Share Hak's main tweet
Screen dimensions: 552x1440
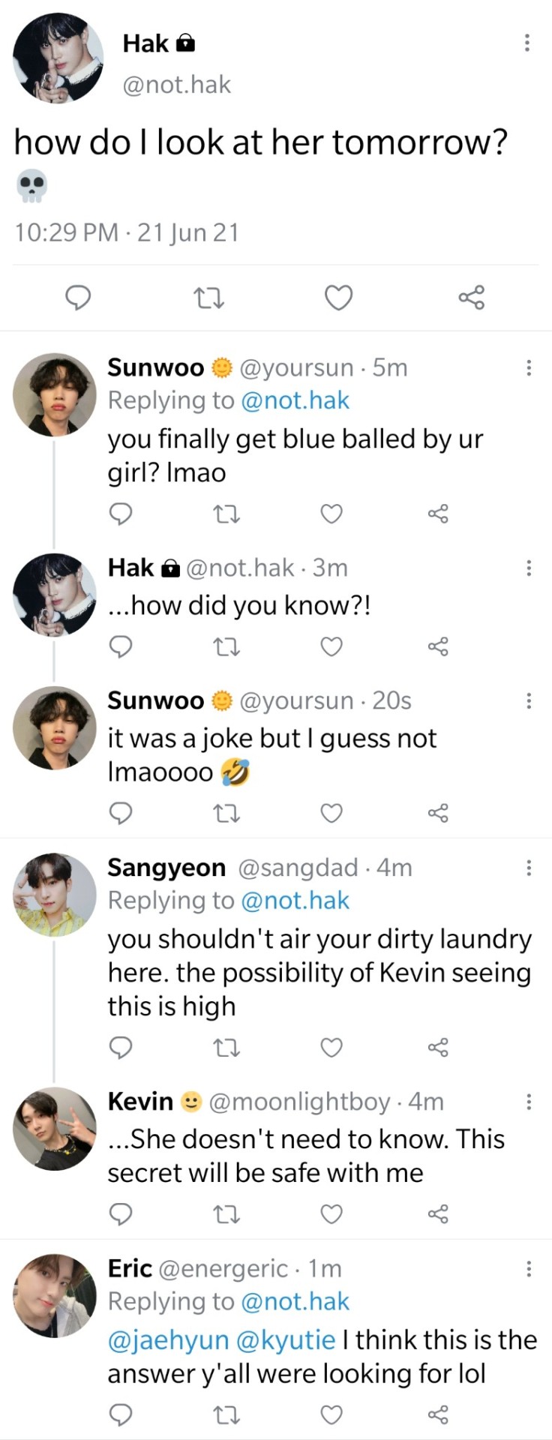[471, 298]
